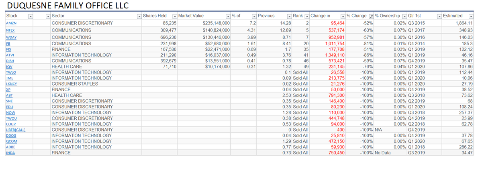Screen dimensions: 482x174
Task: Open the '% Ownership' filter dropdown
Action: click(x=404, y=16)
